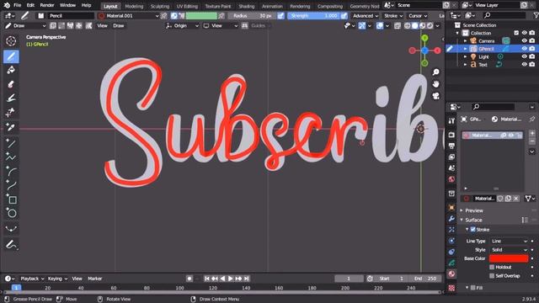Expand the Preview panel

(x=474, y=210)
